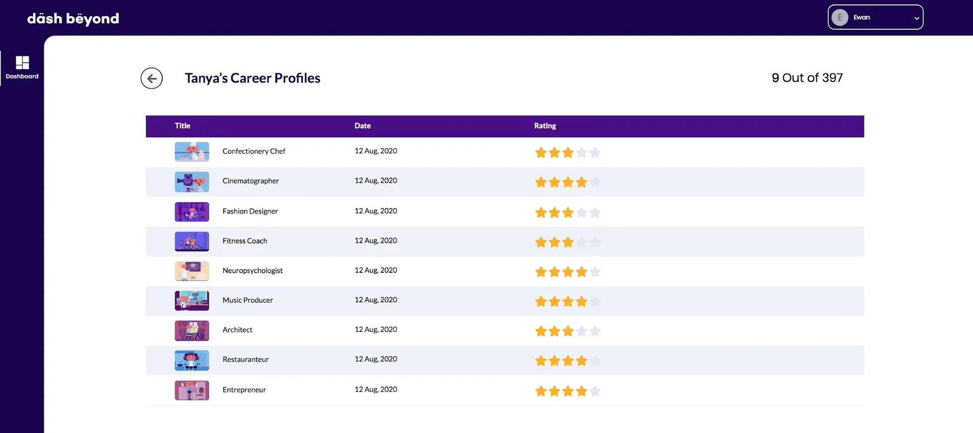Click the fourth star for Fashion Designer
973x433 pixels.
pos(582,212)
